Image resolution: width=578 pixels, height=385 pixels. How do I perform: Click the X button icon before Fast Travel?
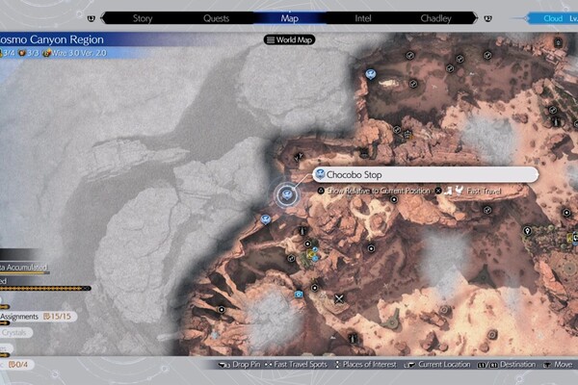(x=438, y=191)
